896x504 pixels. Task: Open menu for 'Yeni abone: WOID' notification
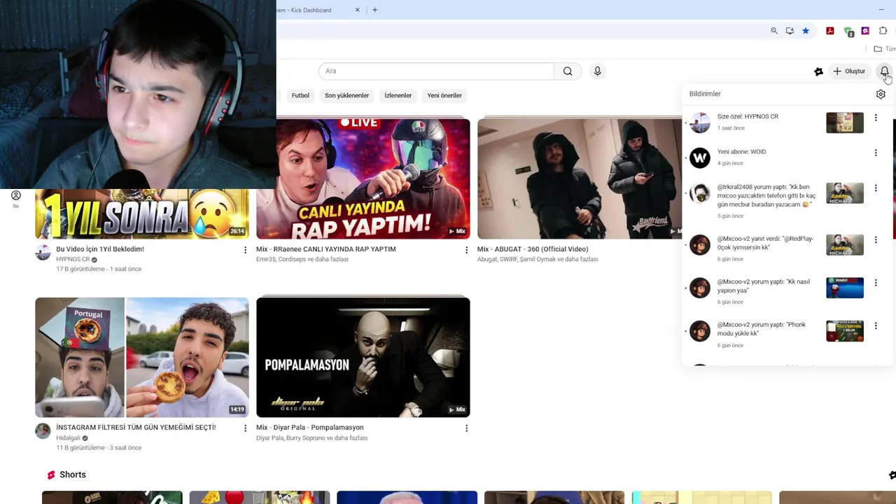pos(876,153)
